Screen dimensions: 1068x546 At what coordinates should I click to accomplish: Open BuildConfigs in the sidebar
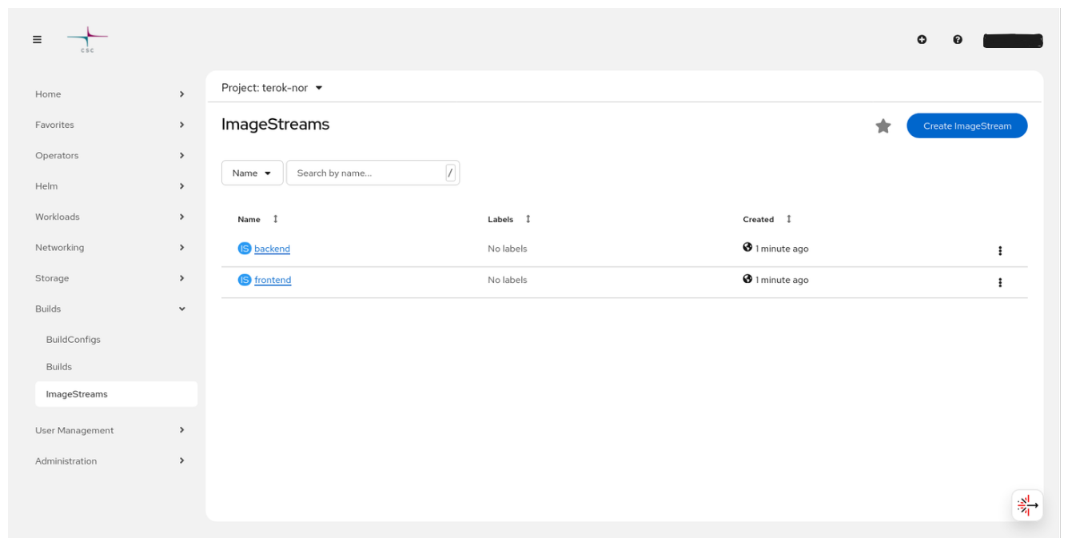point(74,340)
